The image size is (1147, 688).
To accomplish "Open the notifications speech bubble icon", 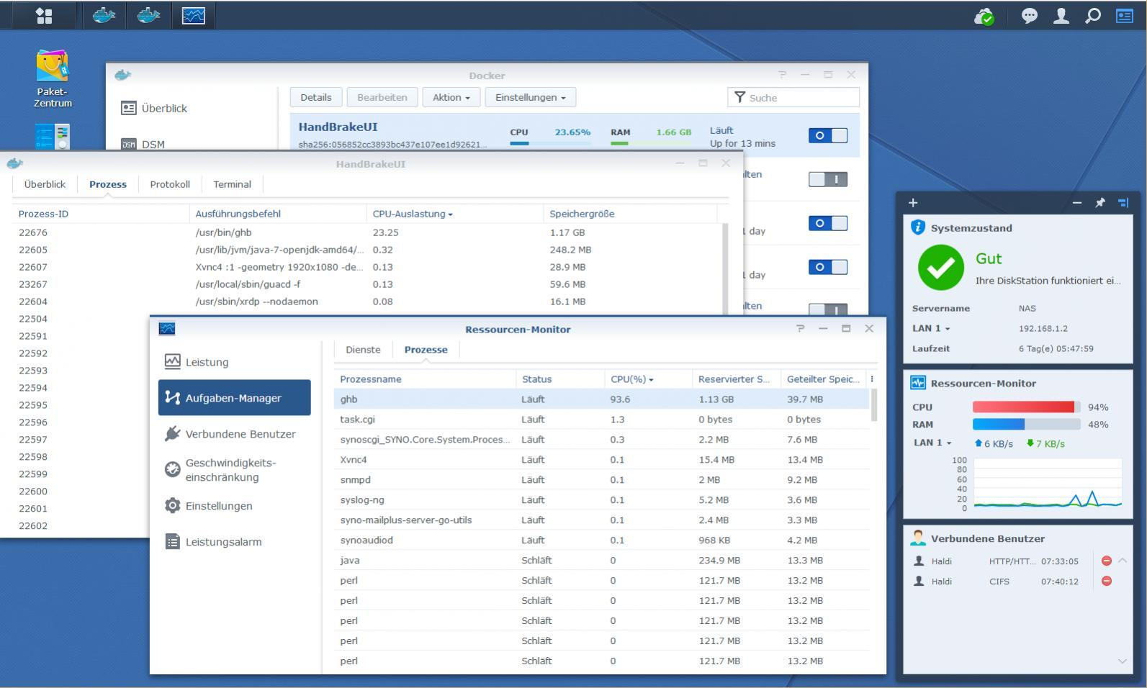I will tap(1030, 16).
